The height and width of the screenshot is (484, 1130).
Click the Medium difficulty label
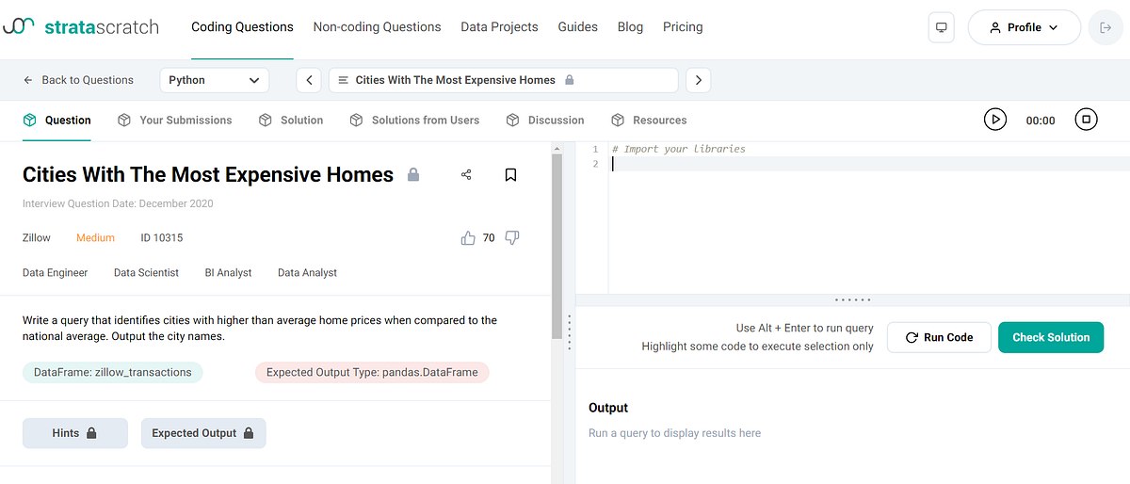[x=95, y=238]
